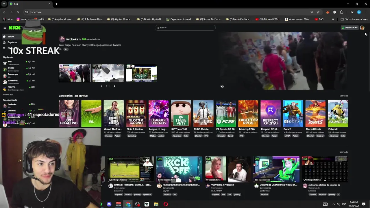370x208 pixels.
Task: Bookmark this page with the star icon
Action: click(318, 12)
